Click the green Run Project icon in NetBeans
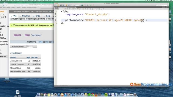Screen dimensions: 173x97 point(91,5)
